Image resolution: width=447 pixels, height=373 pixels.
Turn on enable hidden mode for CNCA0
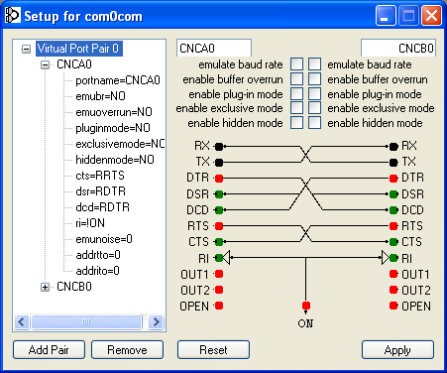[296, 123]
